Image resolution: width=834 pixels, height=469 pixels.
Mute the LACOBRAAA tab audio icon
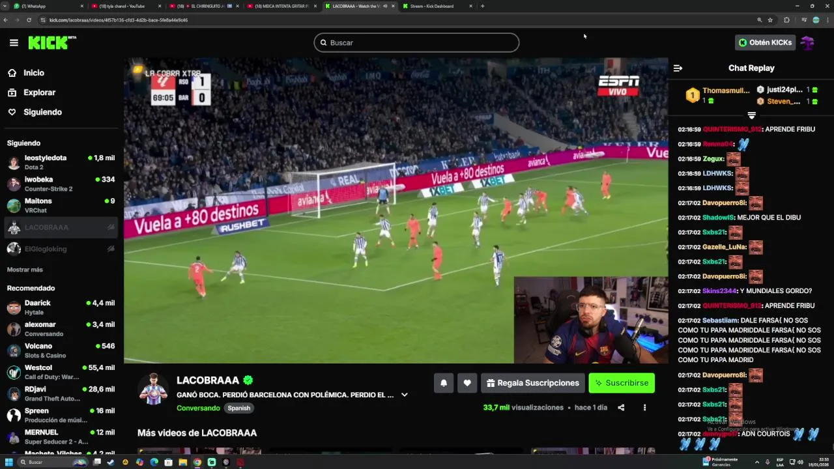[385, 6]
